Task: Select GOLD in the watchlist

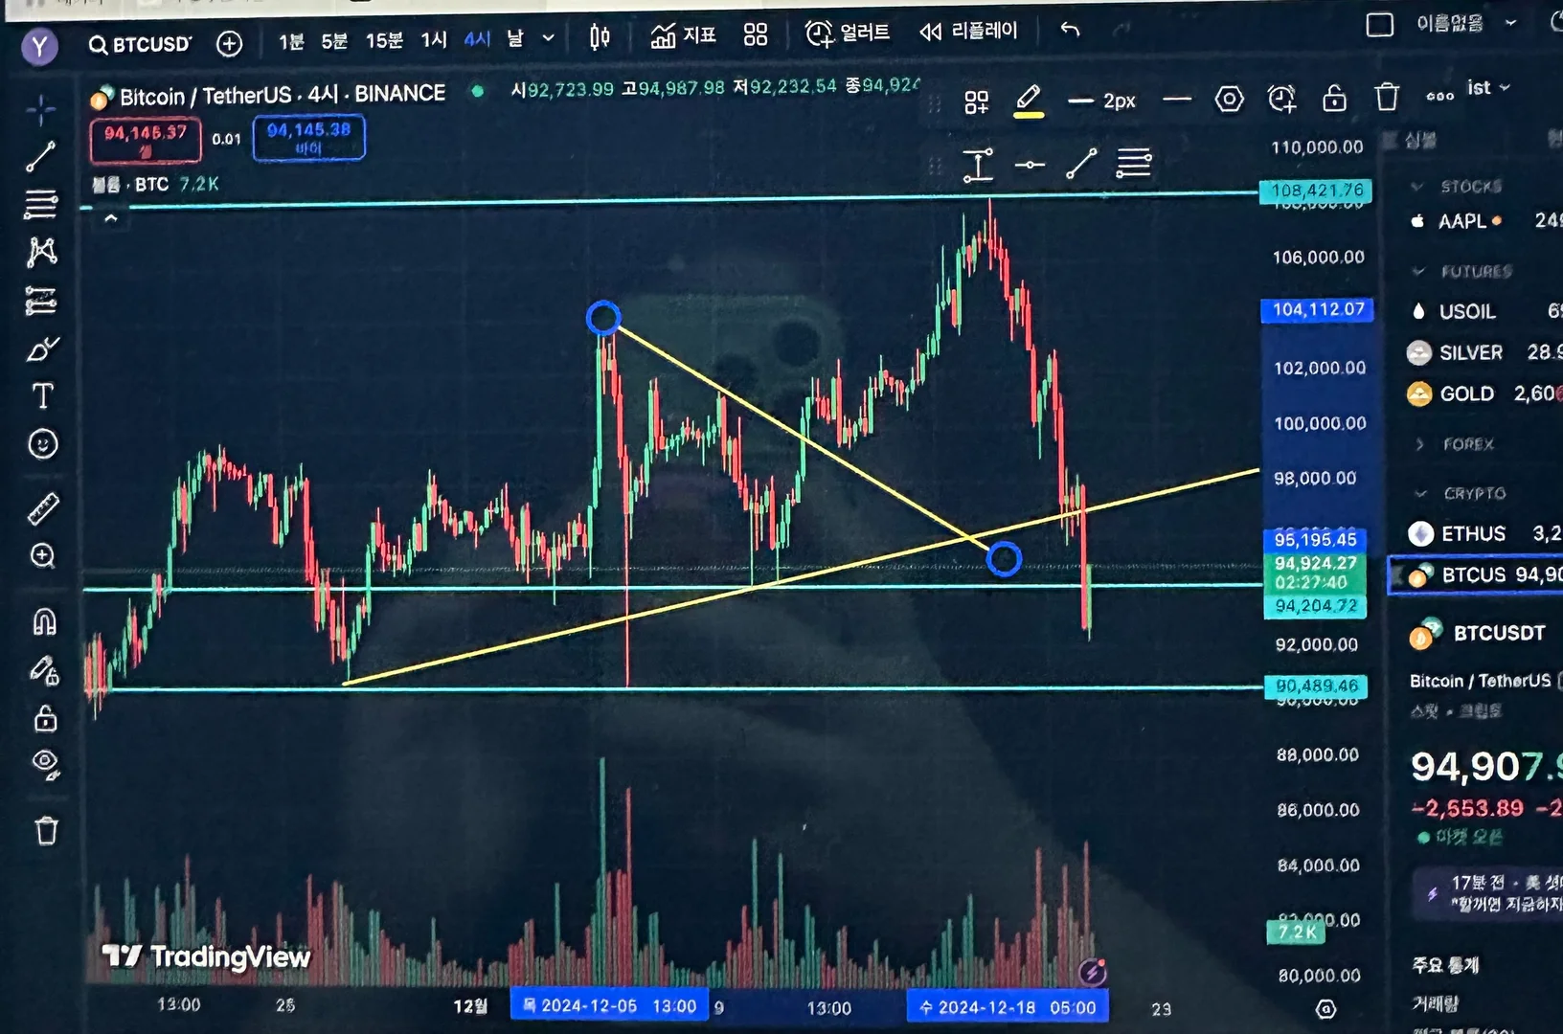Action: click(x=1485, y=393)
